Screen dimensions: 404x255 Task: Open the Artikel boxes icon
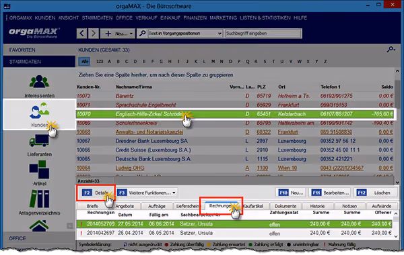(x=39, y=170)
